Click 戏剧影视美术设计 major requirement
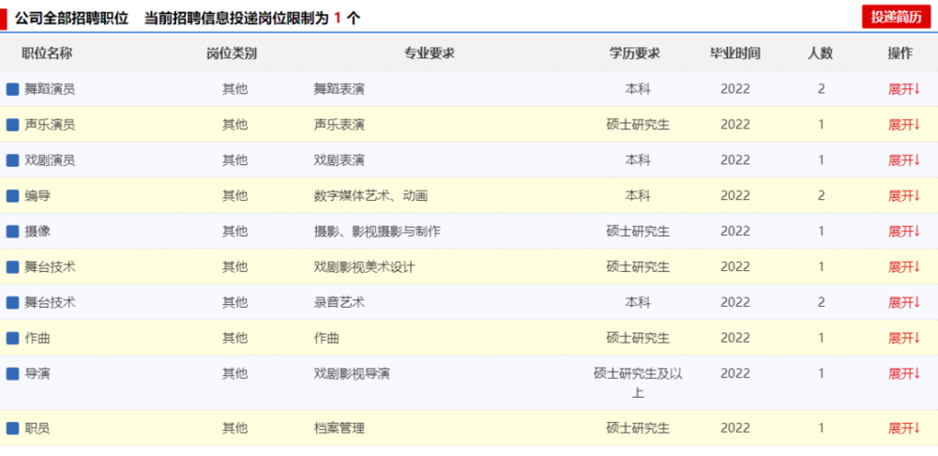 click(x=364, y=266)
